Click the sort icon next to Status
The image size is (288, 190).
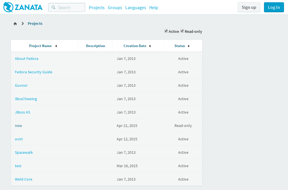(188, 46)
